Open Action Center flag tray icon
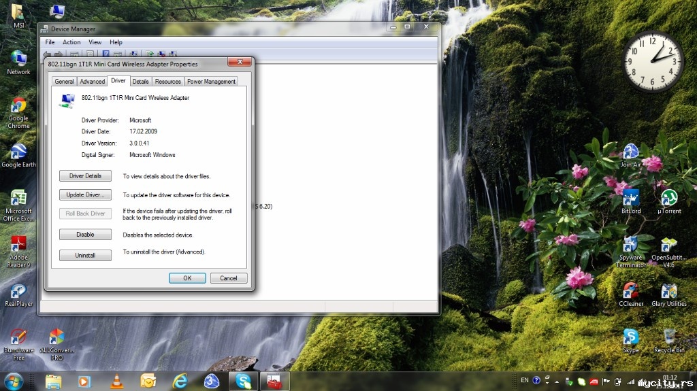 [606, 381]
